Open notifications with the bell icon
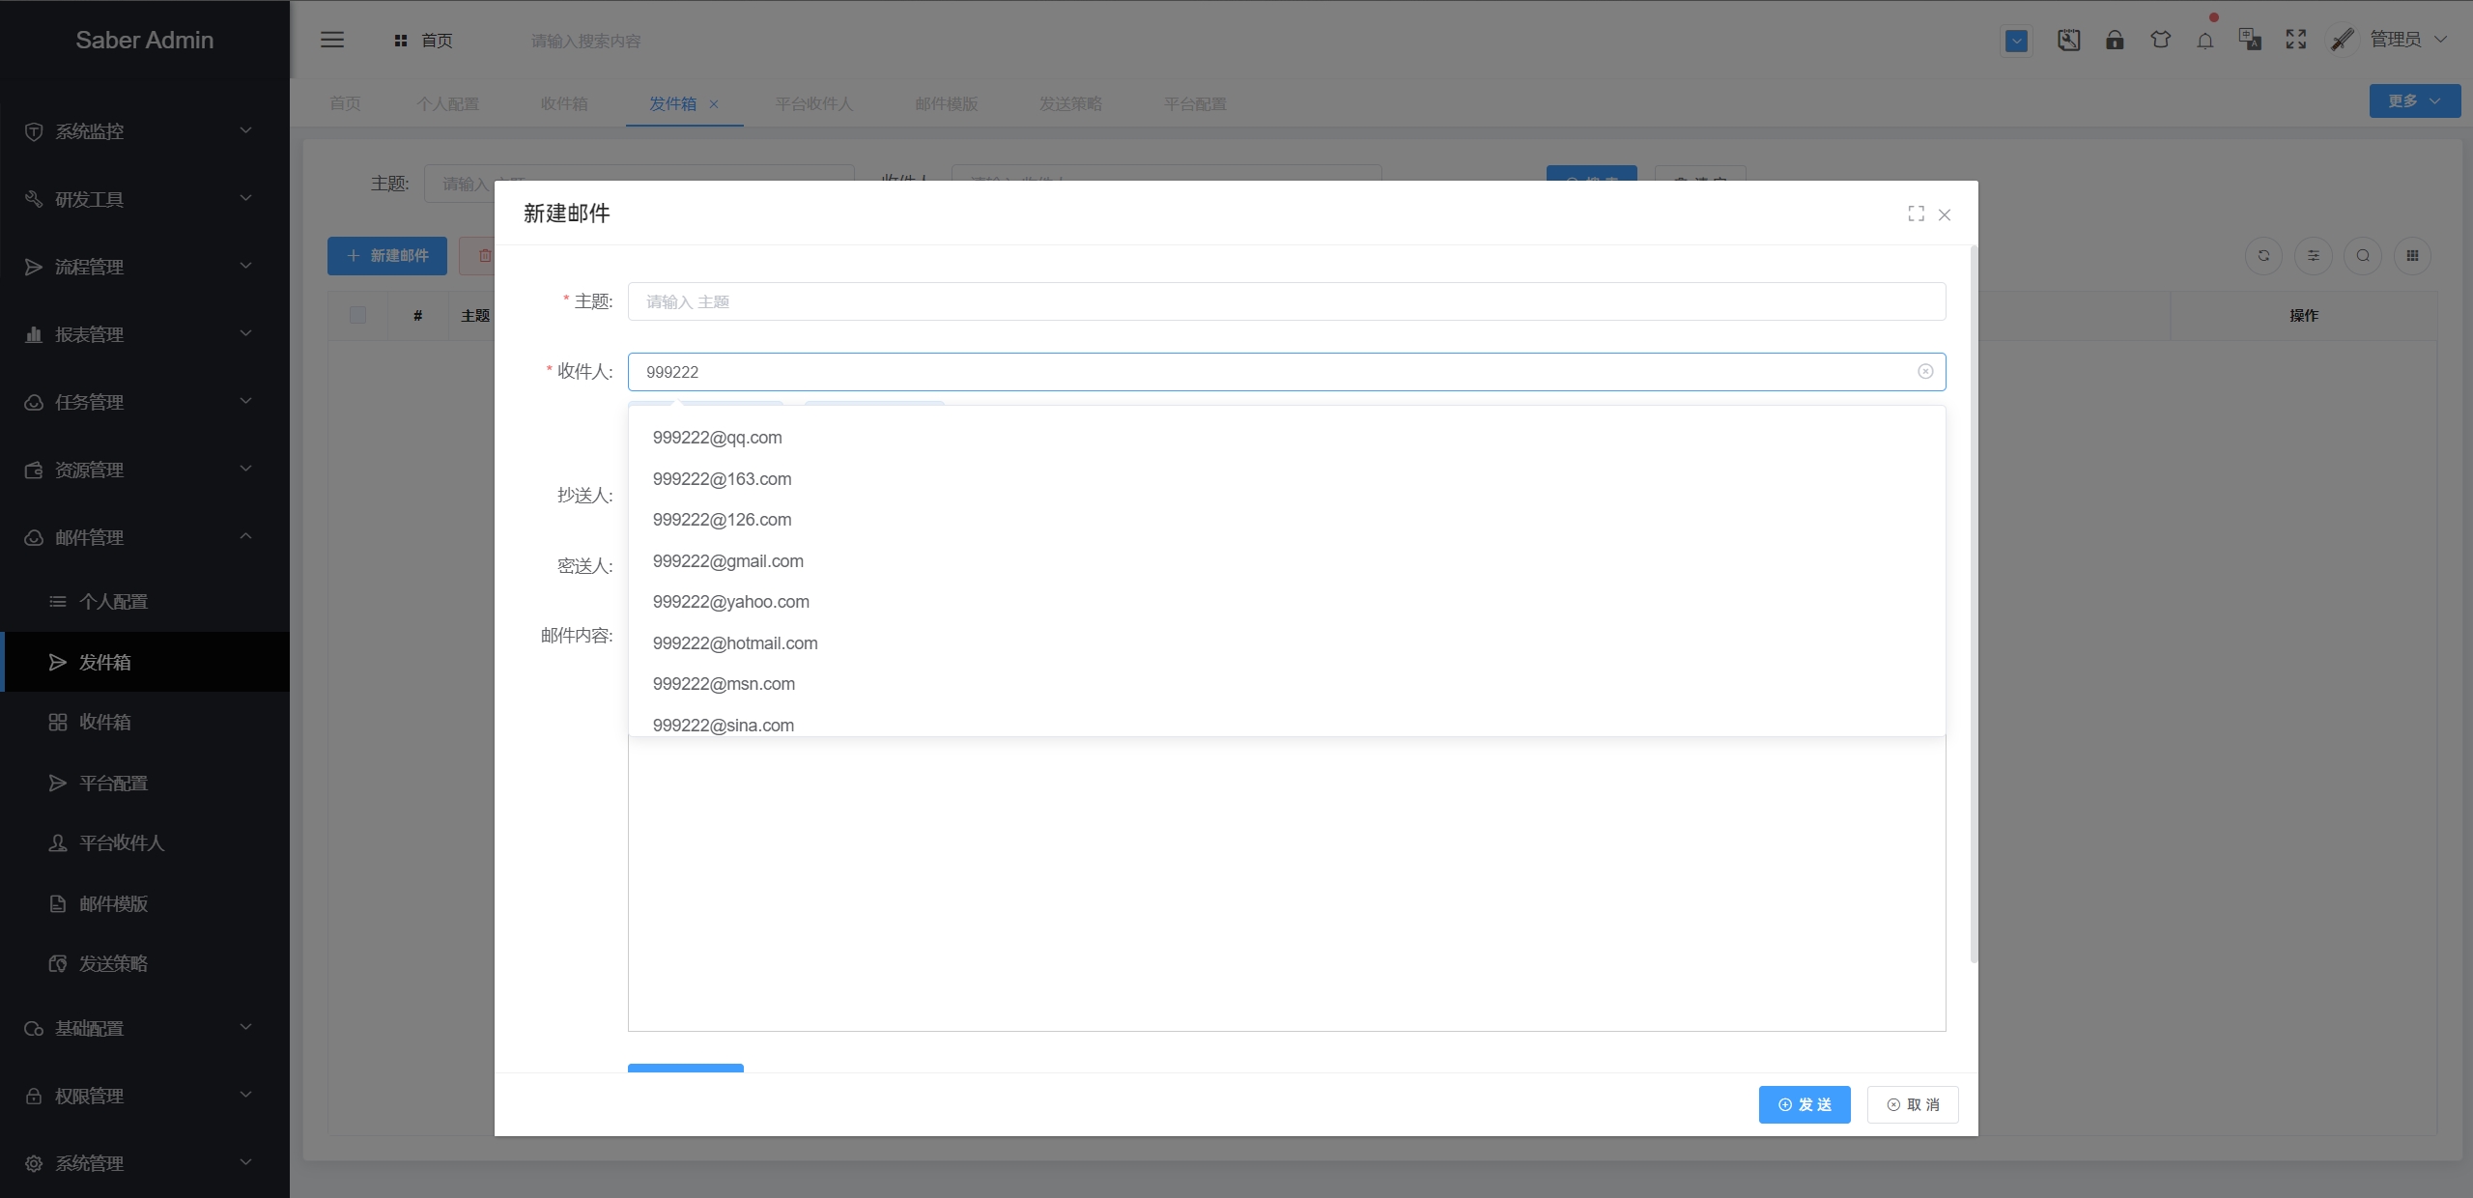The height and width of the screenshot is (1198, 2473). point(2205,41)
